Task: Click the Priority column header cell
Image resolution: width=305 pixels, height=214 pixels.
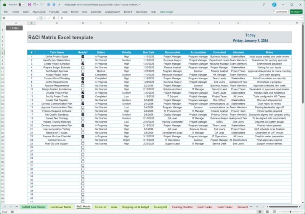Action: (127, 52)
